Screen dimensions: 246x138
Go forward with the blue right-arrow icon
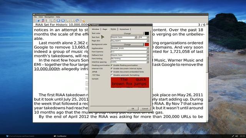click(x=63, y=20)
